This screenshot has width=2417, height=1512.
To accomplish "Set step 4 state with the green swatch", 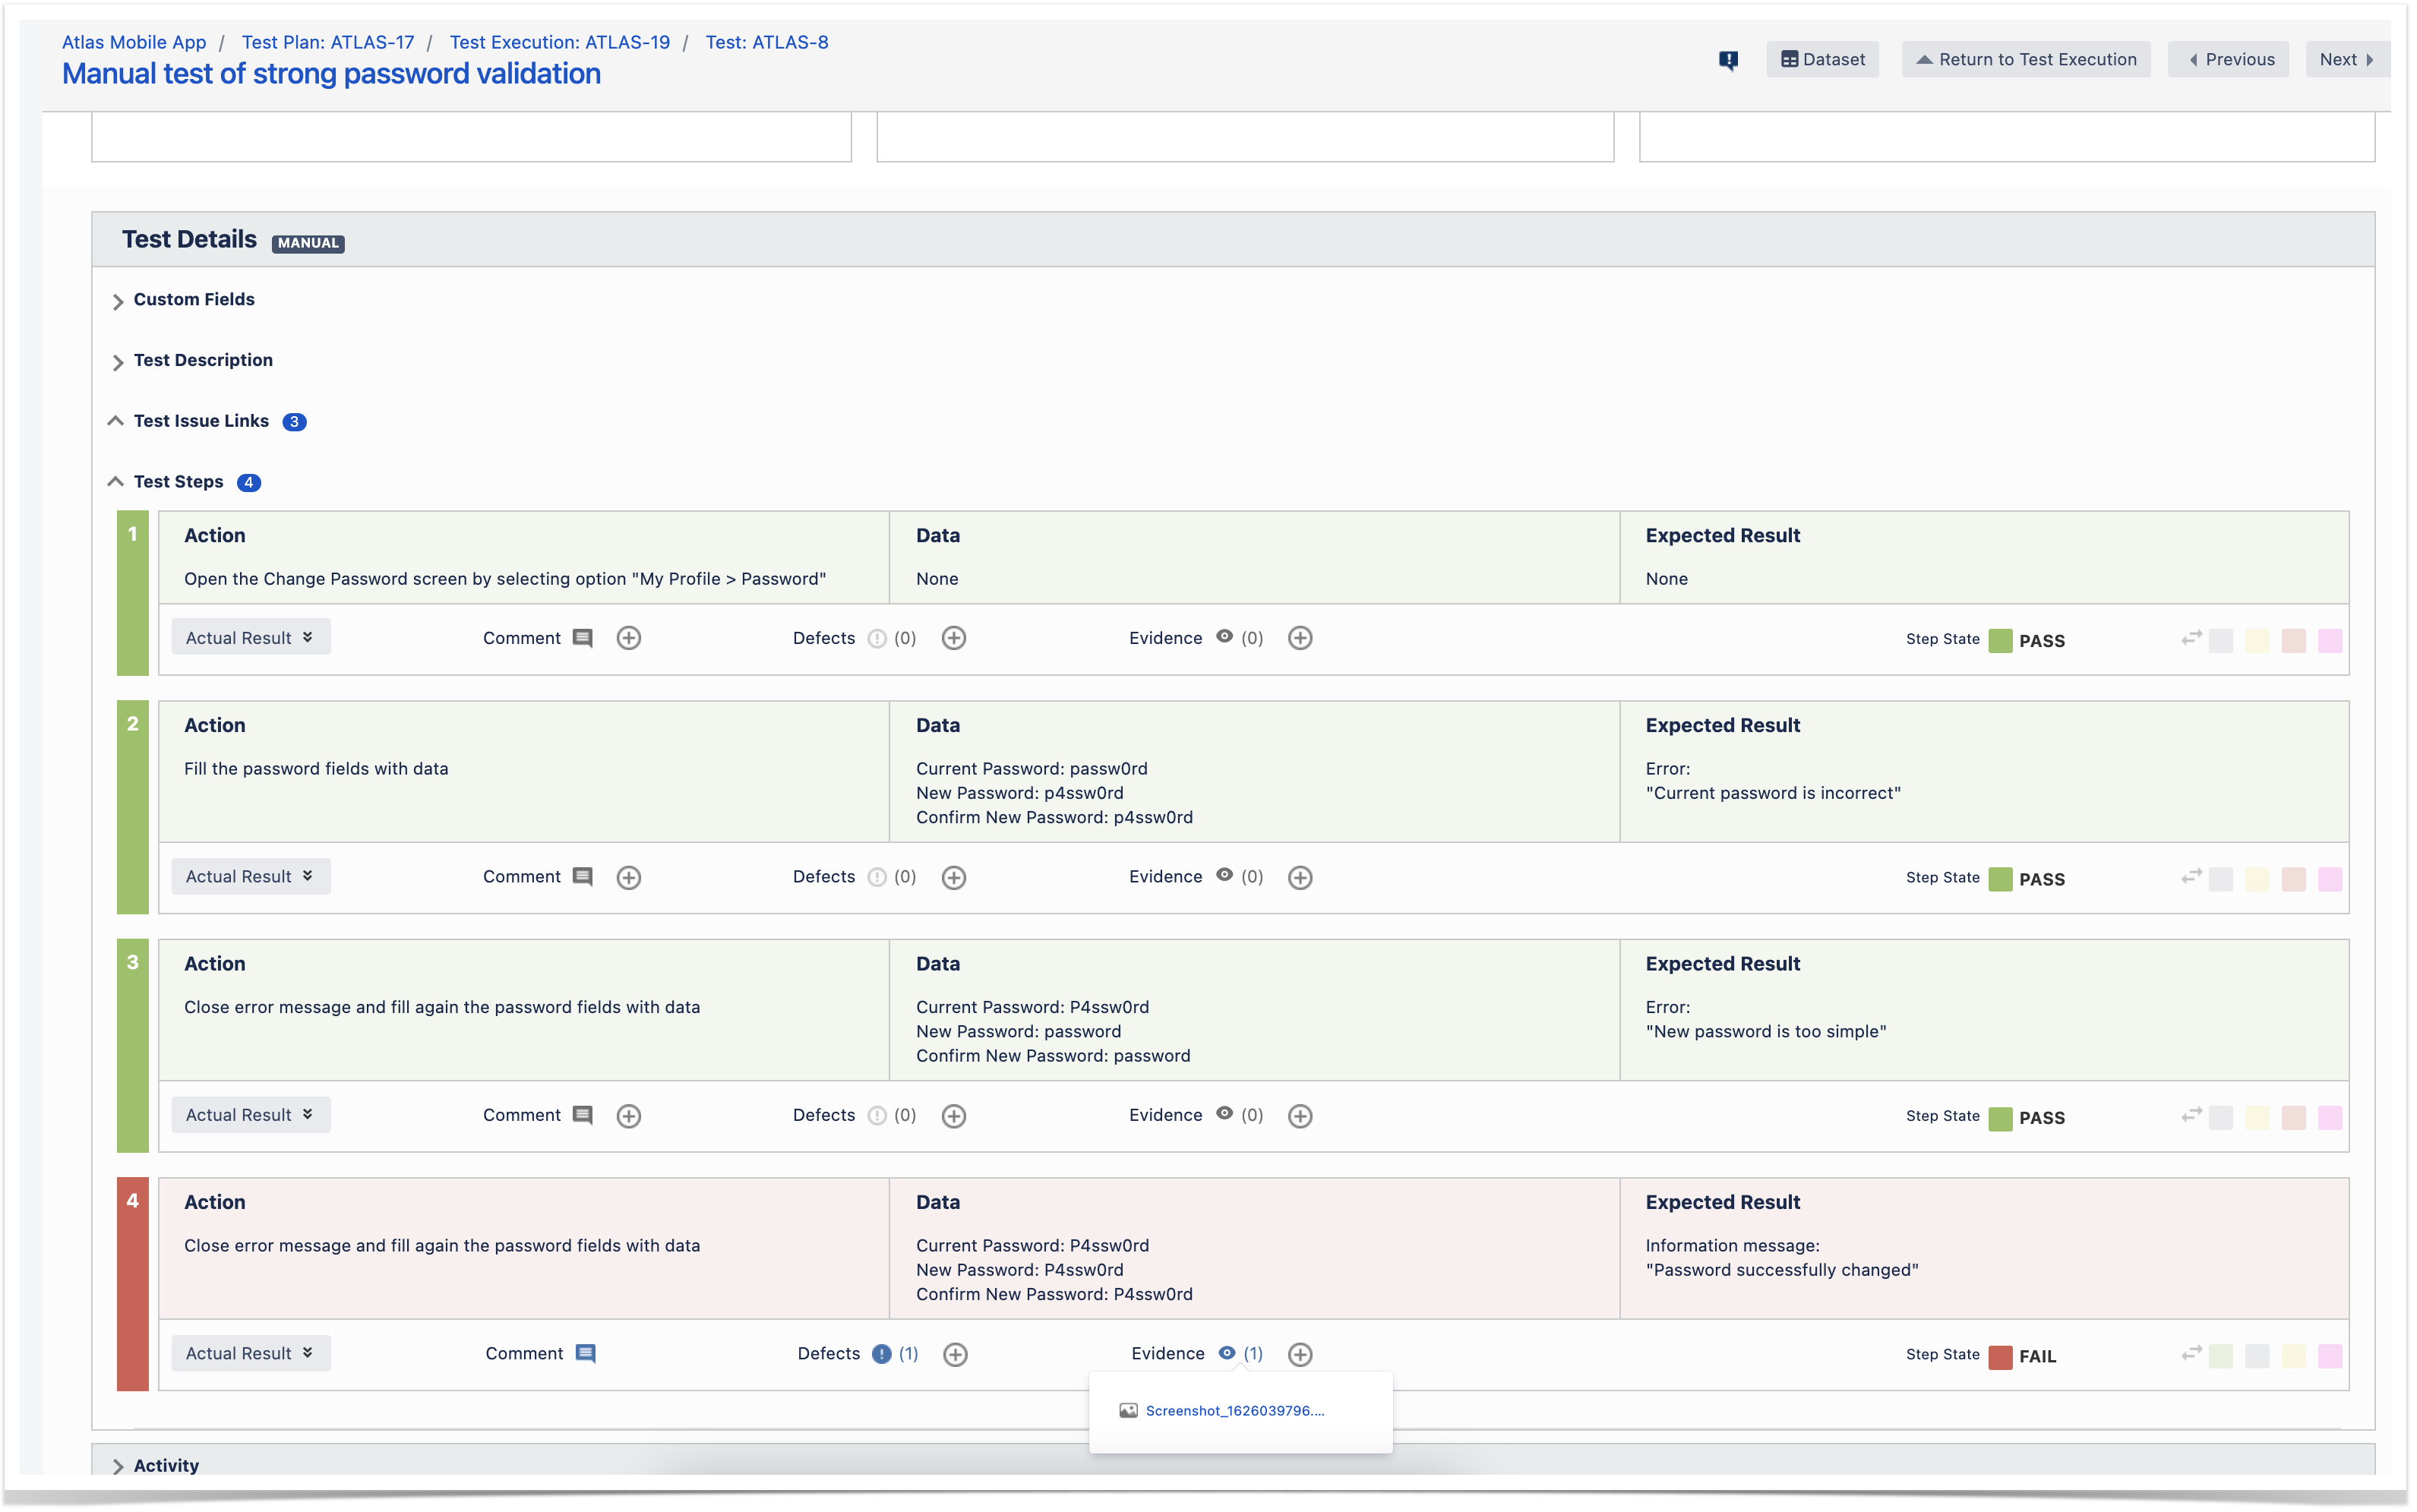I will click(x=2220, y=1357).
